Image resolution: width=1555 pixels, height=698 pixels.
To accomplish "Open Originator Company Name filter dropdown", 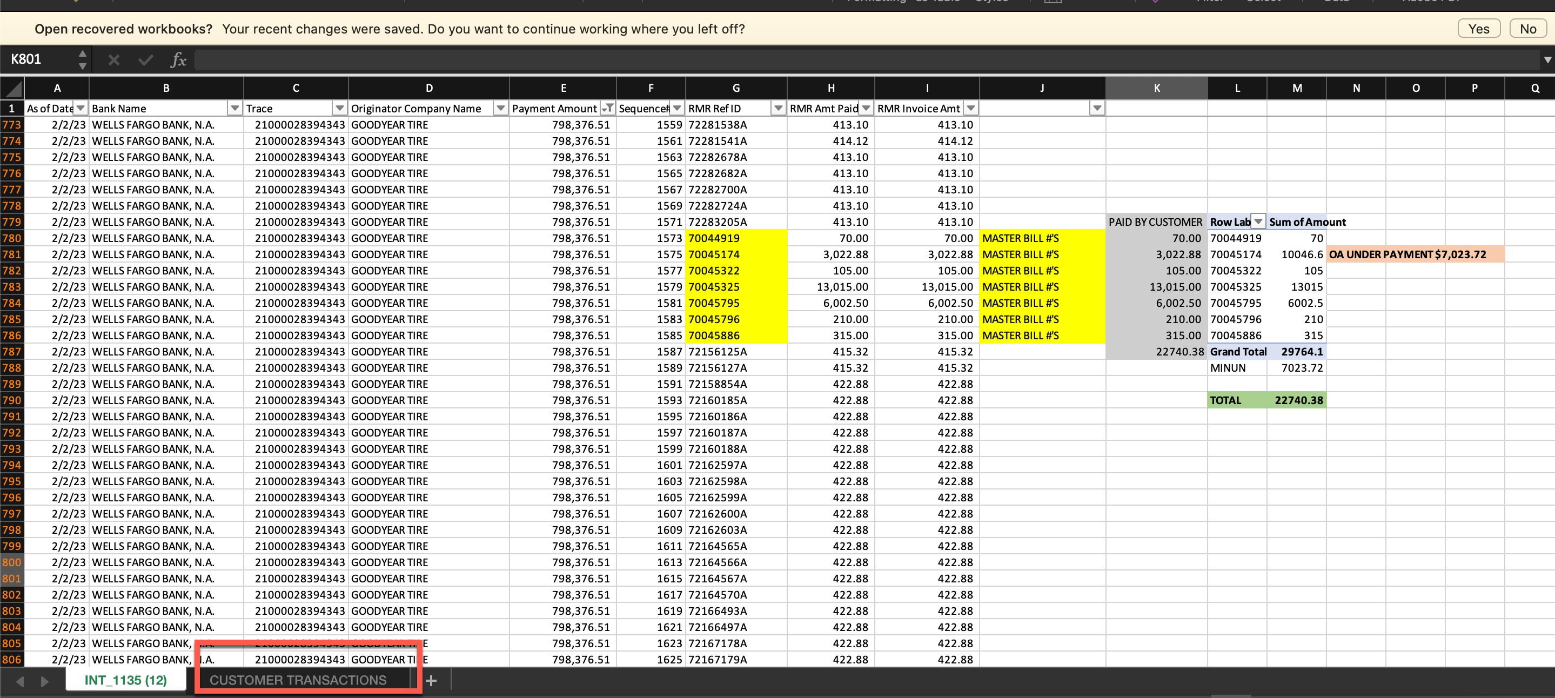I will pyautogui.click(x=500, y=108).
